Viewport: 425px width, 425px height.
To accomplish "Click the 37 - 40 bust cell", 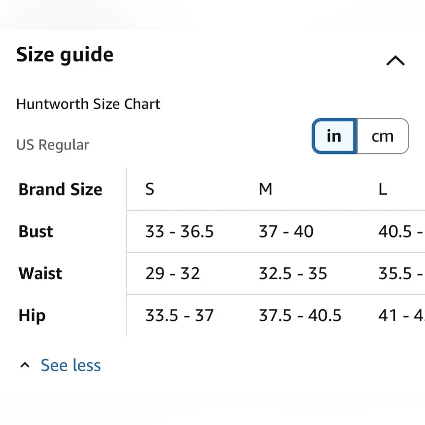I will [286, 231].
